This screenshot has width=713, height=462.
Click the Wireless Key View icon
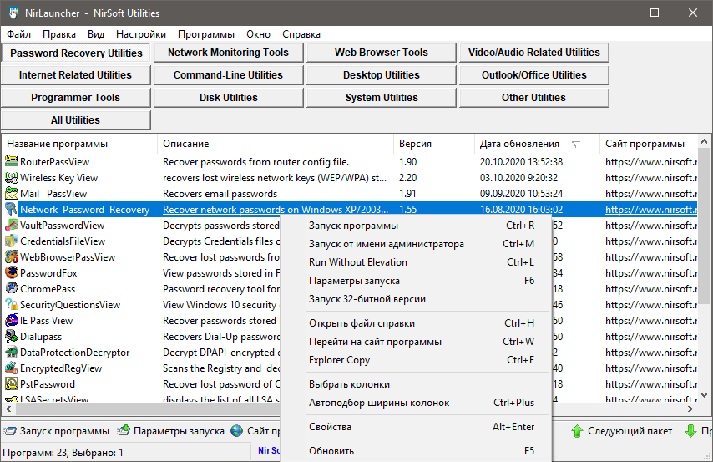(12, 177)
